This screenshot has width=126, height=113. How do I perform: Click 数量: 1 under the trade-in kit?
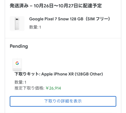[20, 82]
